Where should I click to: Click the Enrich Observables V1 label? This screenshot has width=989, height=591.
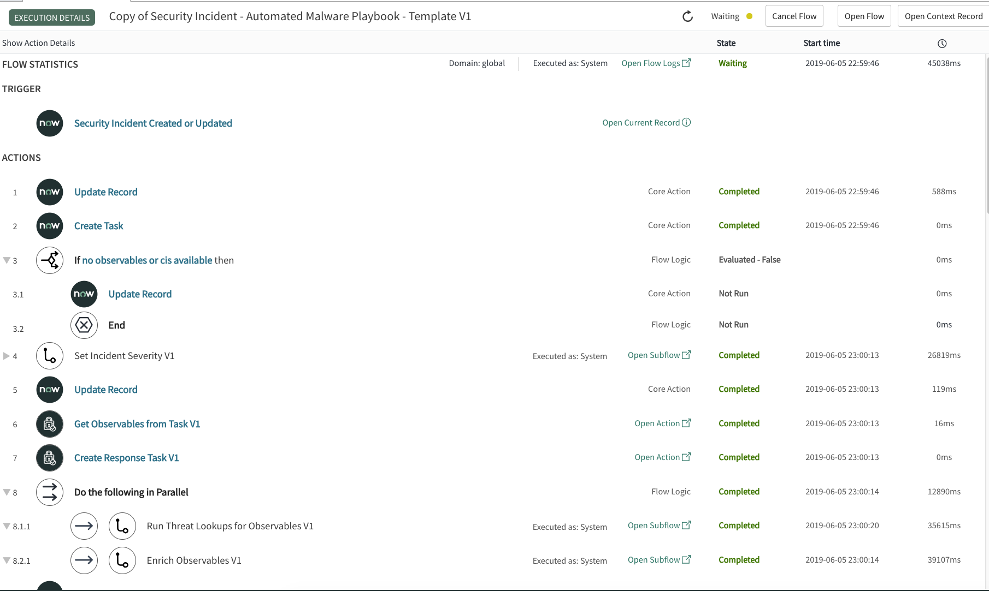pos(194,560)
